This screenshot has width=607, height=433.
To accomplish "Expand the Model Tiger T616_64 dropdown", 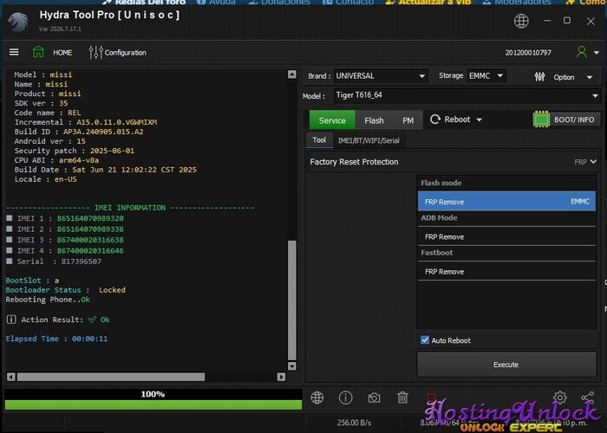I will pos(467,95).
